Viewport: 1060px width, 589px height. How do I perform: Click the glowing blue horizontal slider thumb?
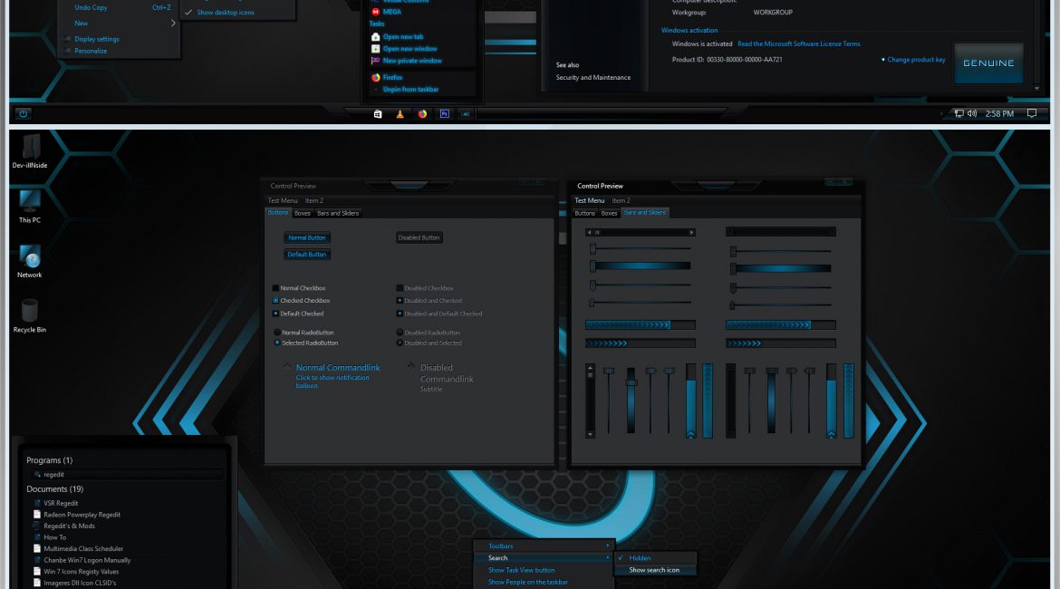pos(593,266)
